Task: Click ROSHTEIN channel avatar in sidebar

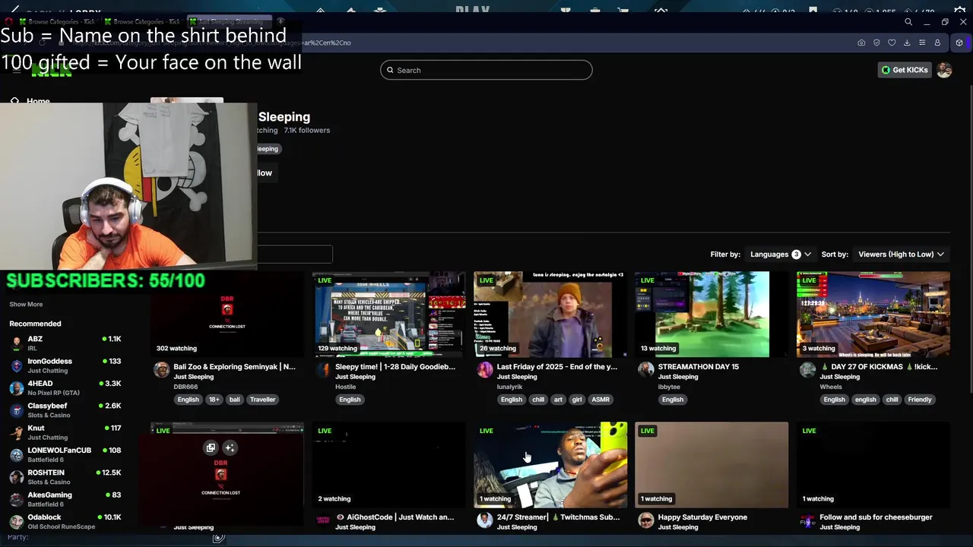Action: 16,477
